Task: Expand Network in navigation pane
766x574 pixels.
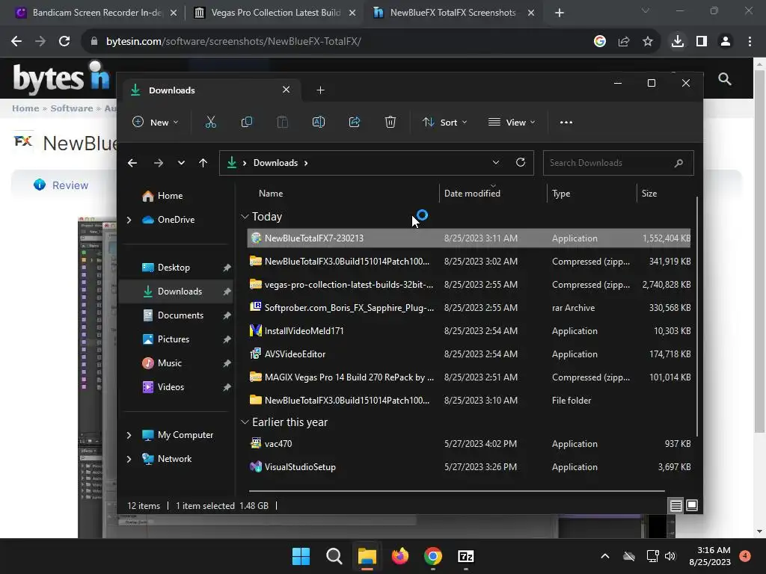Action: pos(129,459)
